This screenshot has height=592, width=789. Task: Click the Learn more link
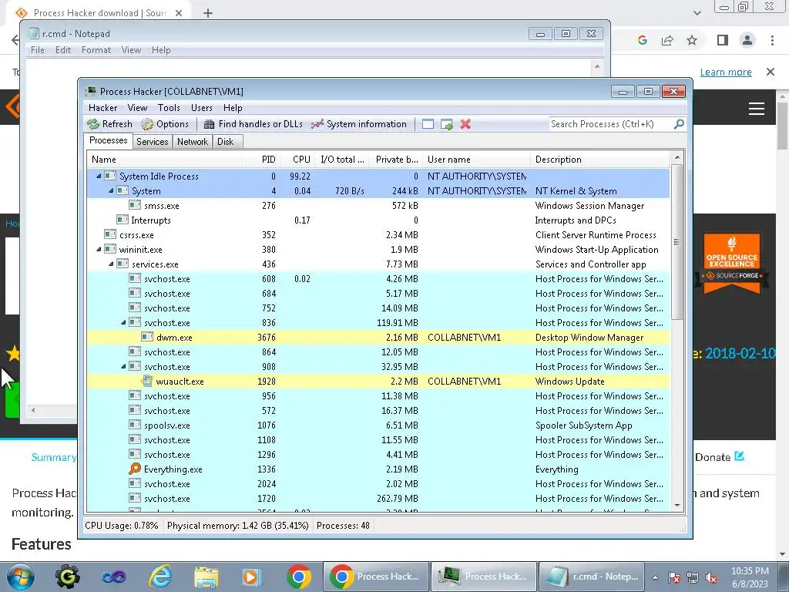coord(726,72)
